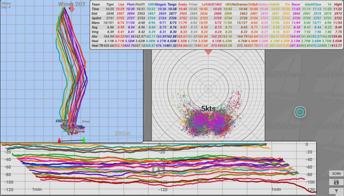Tap the teal circular floating button
The image size is (344, 196).
click(300, 112)
